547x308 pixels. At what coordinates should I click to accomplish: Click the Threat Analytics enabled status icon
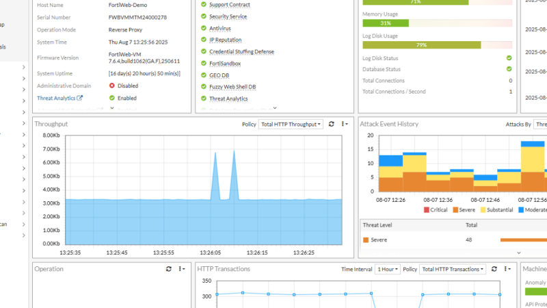111,98
